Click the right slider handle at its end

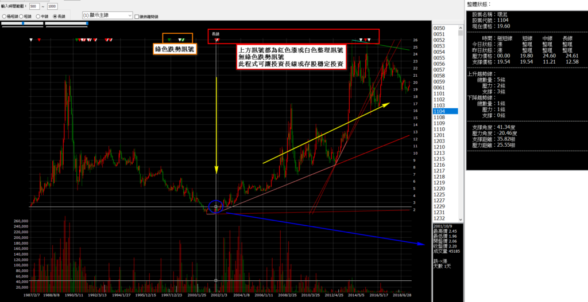[x=87, y=23]
